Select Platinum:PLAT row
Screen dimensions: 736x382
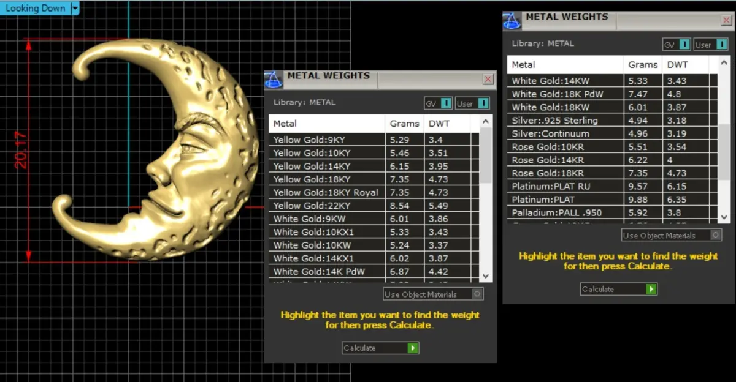coord(613,200)
